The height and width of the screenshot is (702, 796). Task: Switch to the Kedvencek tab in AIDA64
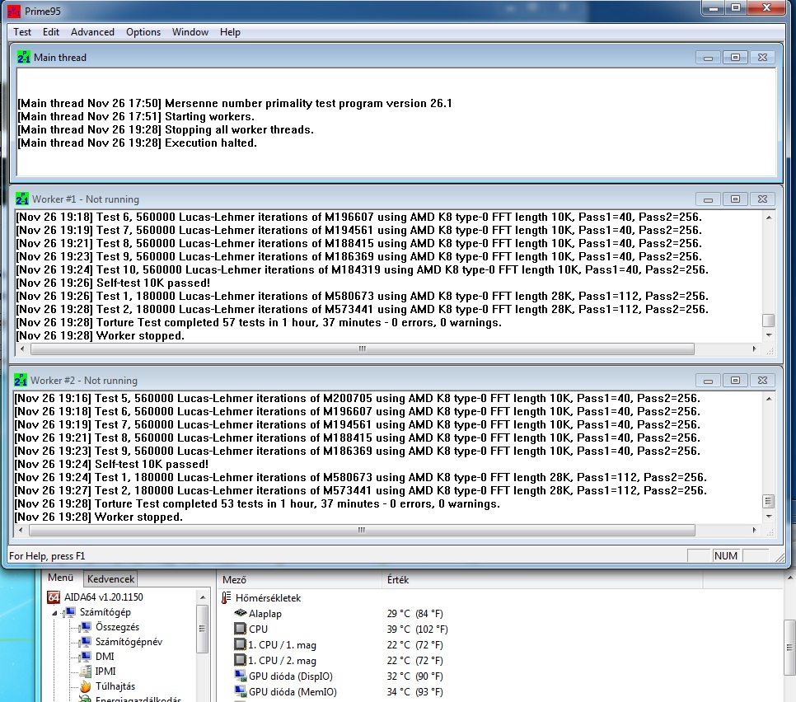(110, 578)
